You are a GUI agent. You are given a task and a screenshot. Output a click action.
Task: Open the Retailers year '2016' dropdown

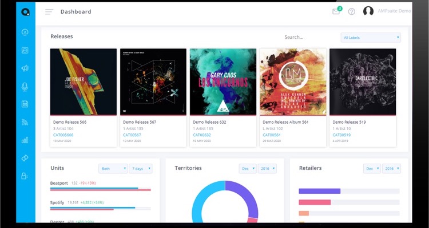click(x=391, y=169)
